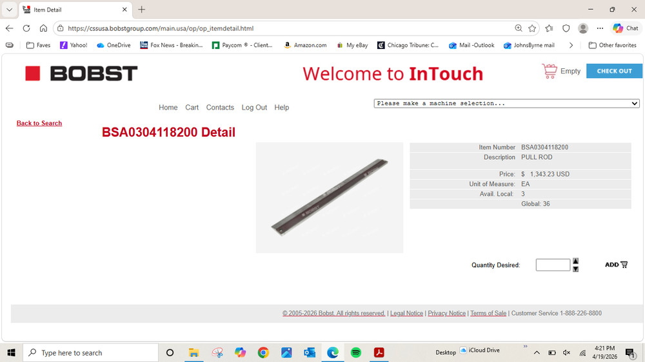Viewport: 645px width, 362px height.
Task: Click the shopping cart icon
Action: (550, 71)
